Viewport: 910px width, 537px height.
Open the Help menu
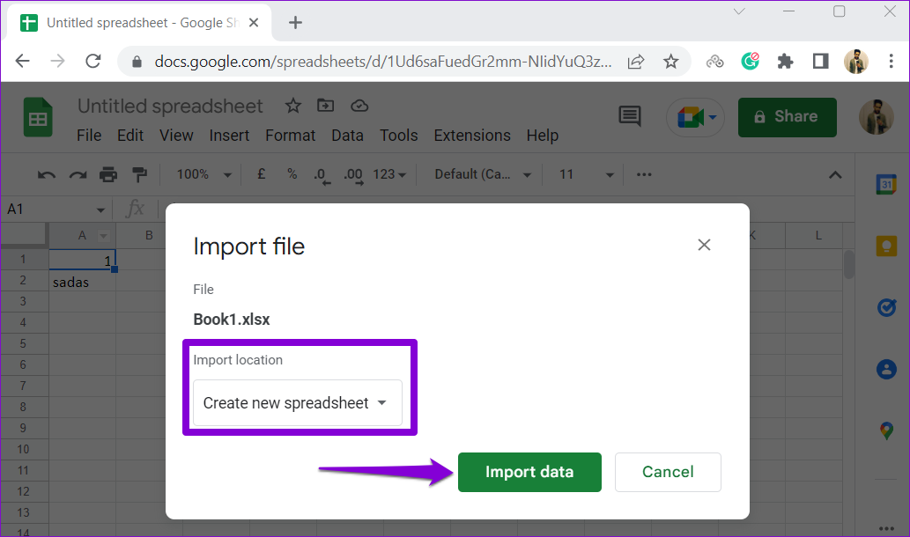tap(542, 136)
